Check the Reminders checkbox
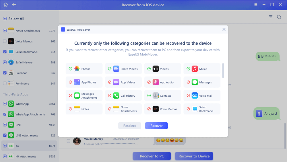 click(x=5, y=83)
